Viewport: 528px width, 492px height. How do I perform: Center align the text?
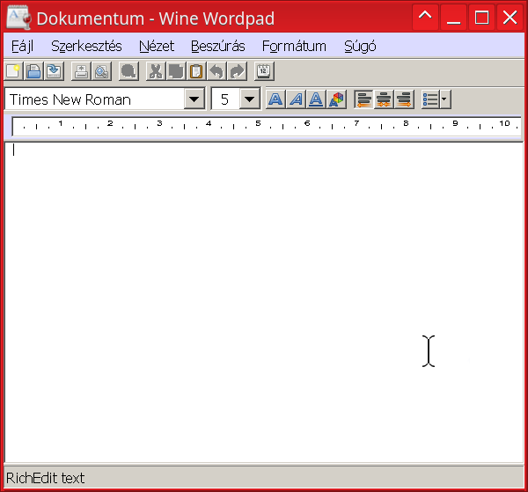384,99
